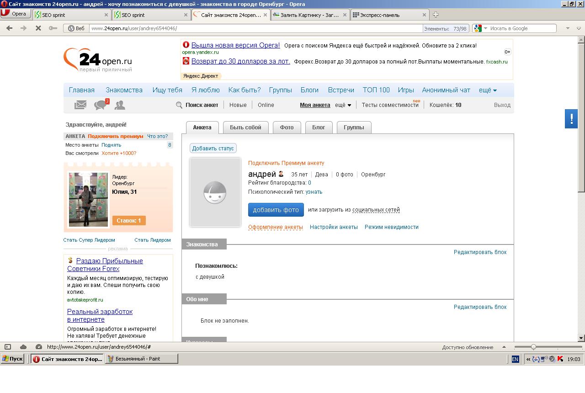The width and height of the screenshot is (585, 393).
Task: Switch to Залить Картинку browser tab
Action: click(x=310, y=15)
